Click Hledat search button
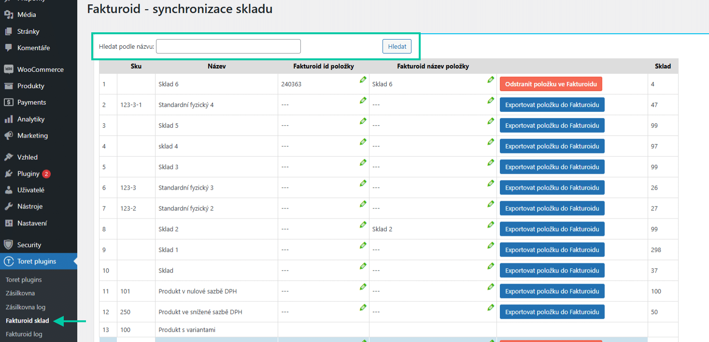 point(397,46)
